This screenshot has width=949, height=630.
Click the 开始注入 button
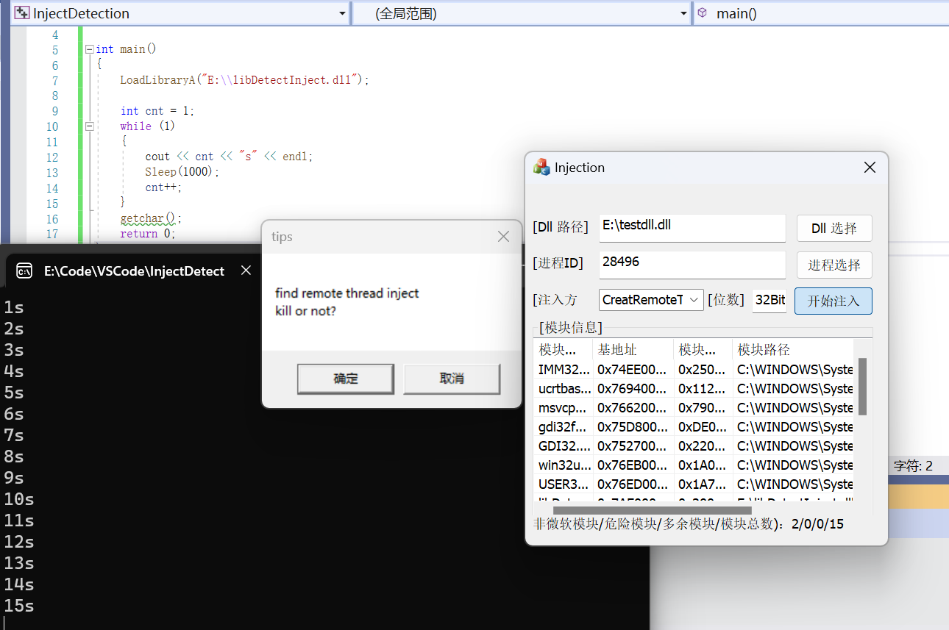tap(834, 301)
